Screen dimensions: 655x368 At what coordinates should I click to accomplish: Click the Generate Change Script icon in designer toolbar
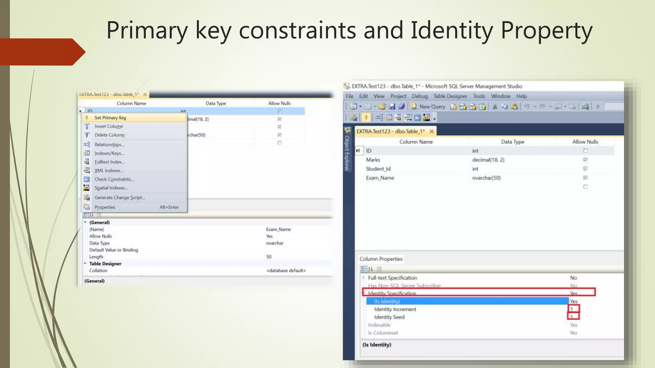353,118
